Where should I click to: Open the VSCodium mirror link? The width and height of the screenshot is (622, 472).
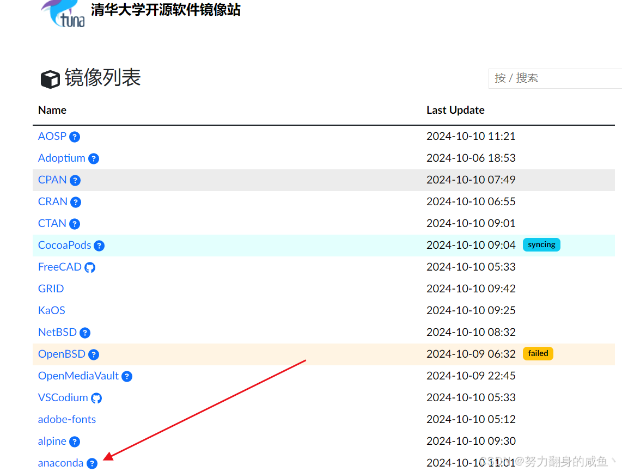(63, 397)
